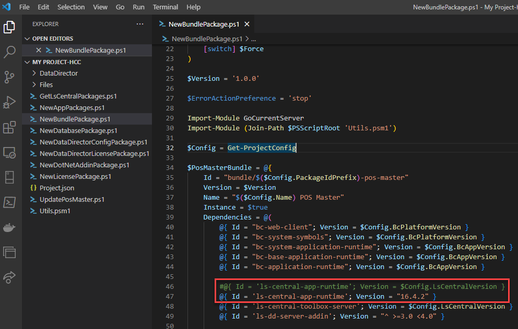Open NewLicensePackage.ps1 file

coord(75,177)
